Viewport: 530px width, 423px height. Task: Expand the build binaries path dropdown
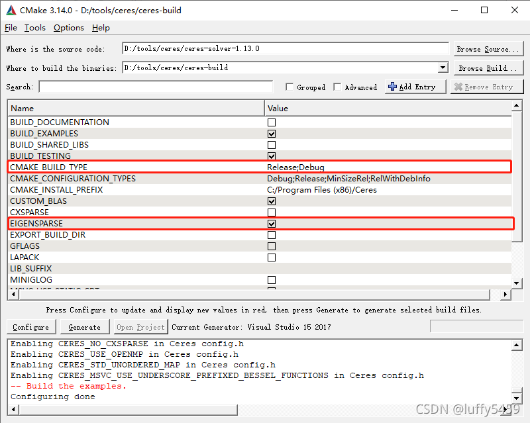point(443,68)
